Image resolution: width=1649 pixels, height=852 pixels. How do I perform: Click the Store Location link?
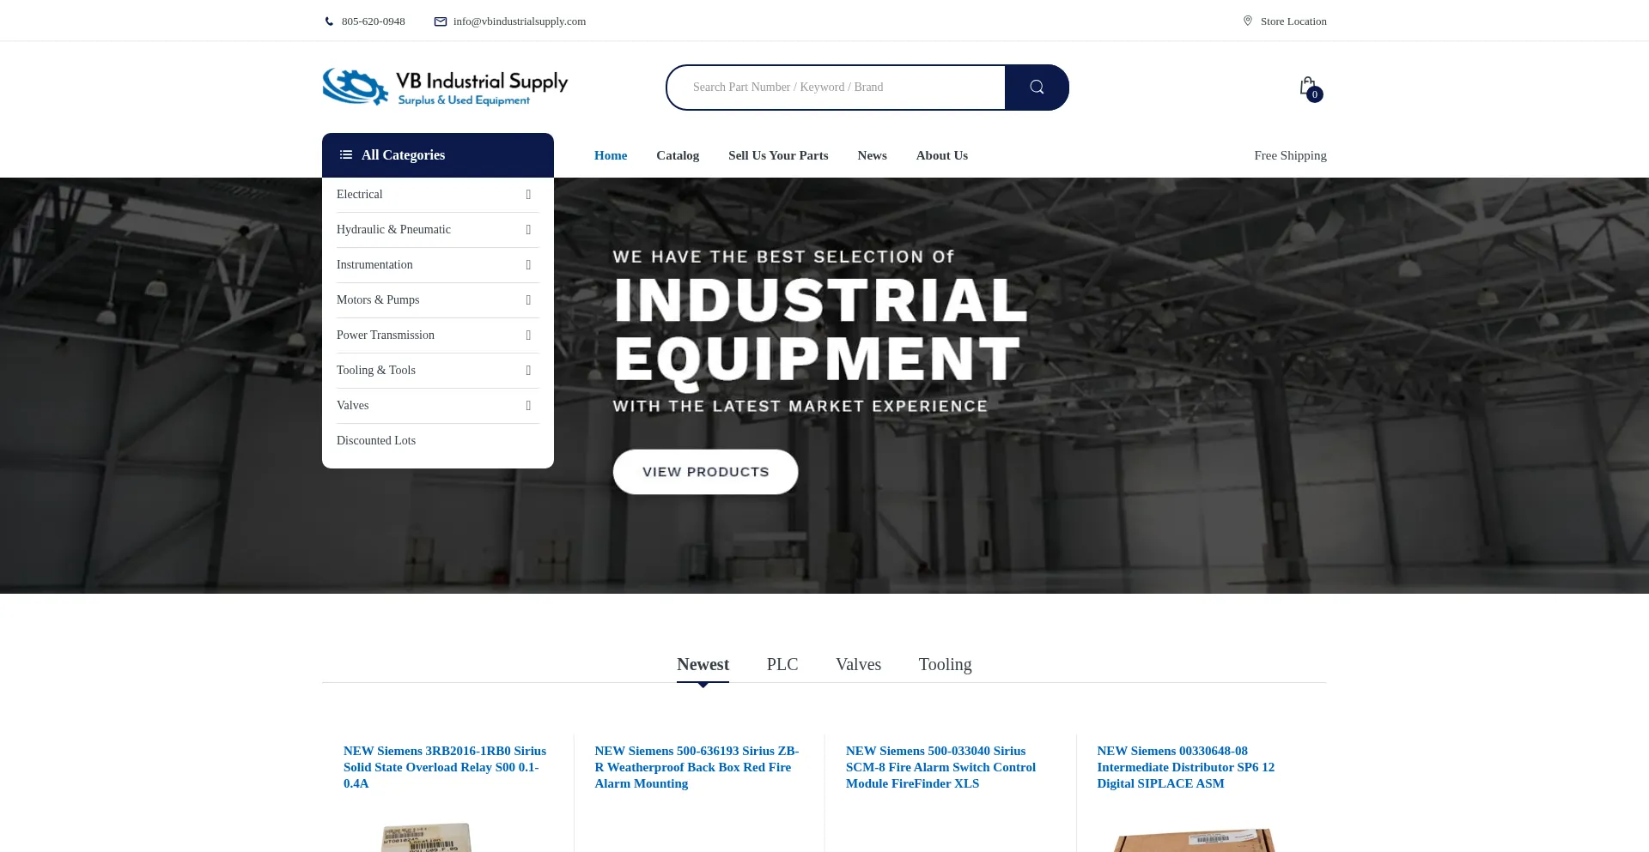pos(1293,21)
